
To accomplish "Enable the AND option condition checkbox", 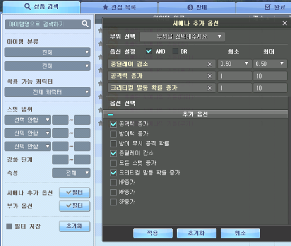I will pos(149,51).
